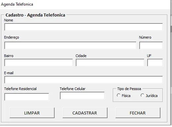Click the Cadastro - Agenda Telefonica heading
Viewport: 172px width, 127px height.
[35, 15]
